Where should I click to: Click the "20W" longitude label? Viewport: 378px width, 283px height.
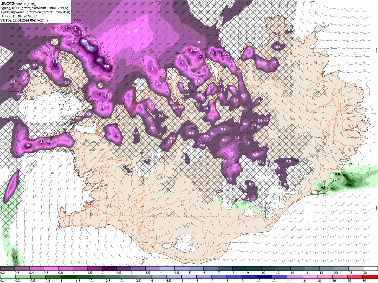pyautogui.click(x=157, y=1)
